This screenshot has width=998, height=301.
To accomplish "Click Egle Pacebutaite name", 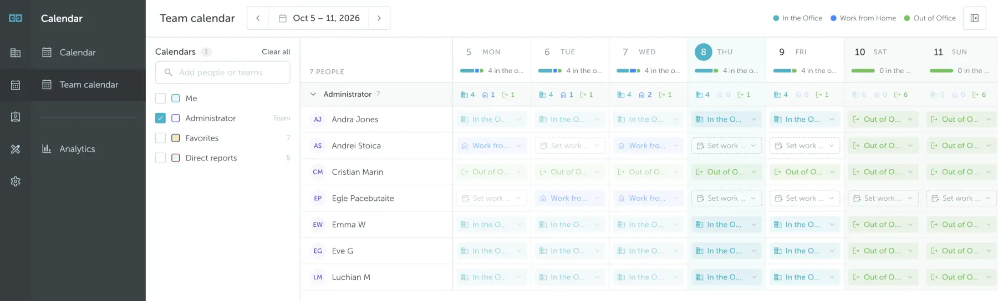I will tap(363, 198).
